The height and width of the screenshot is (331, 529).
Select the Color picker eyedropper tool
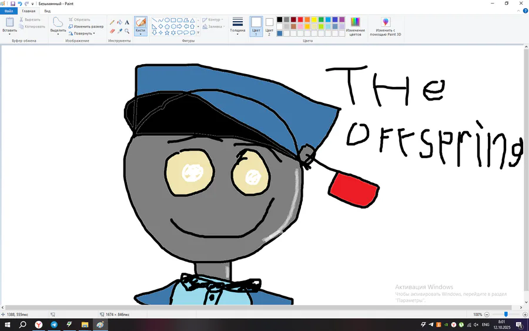tap(119, 31)
